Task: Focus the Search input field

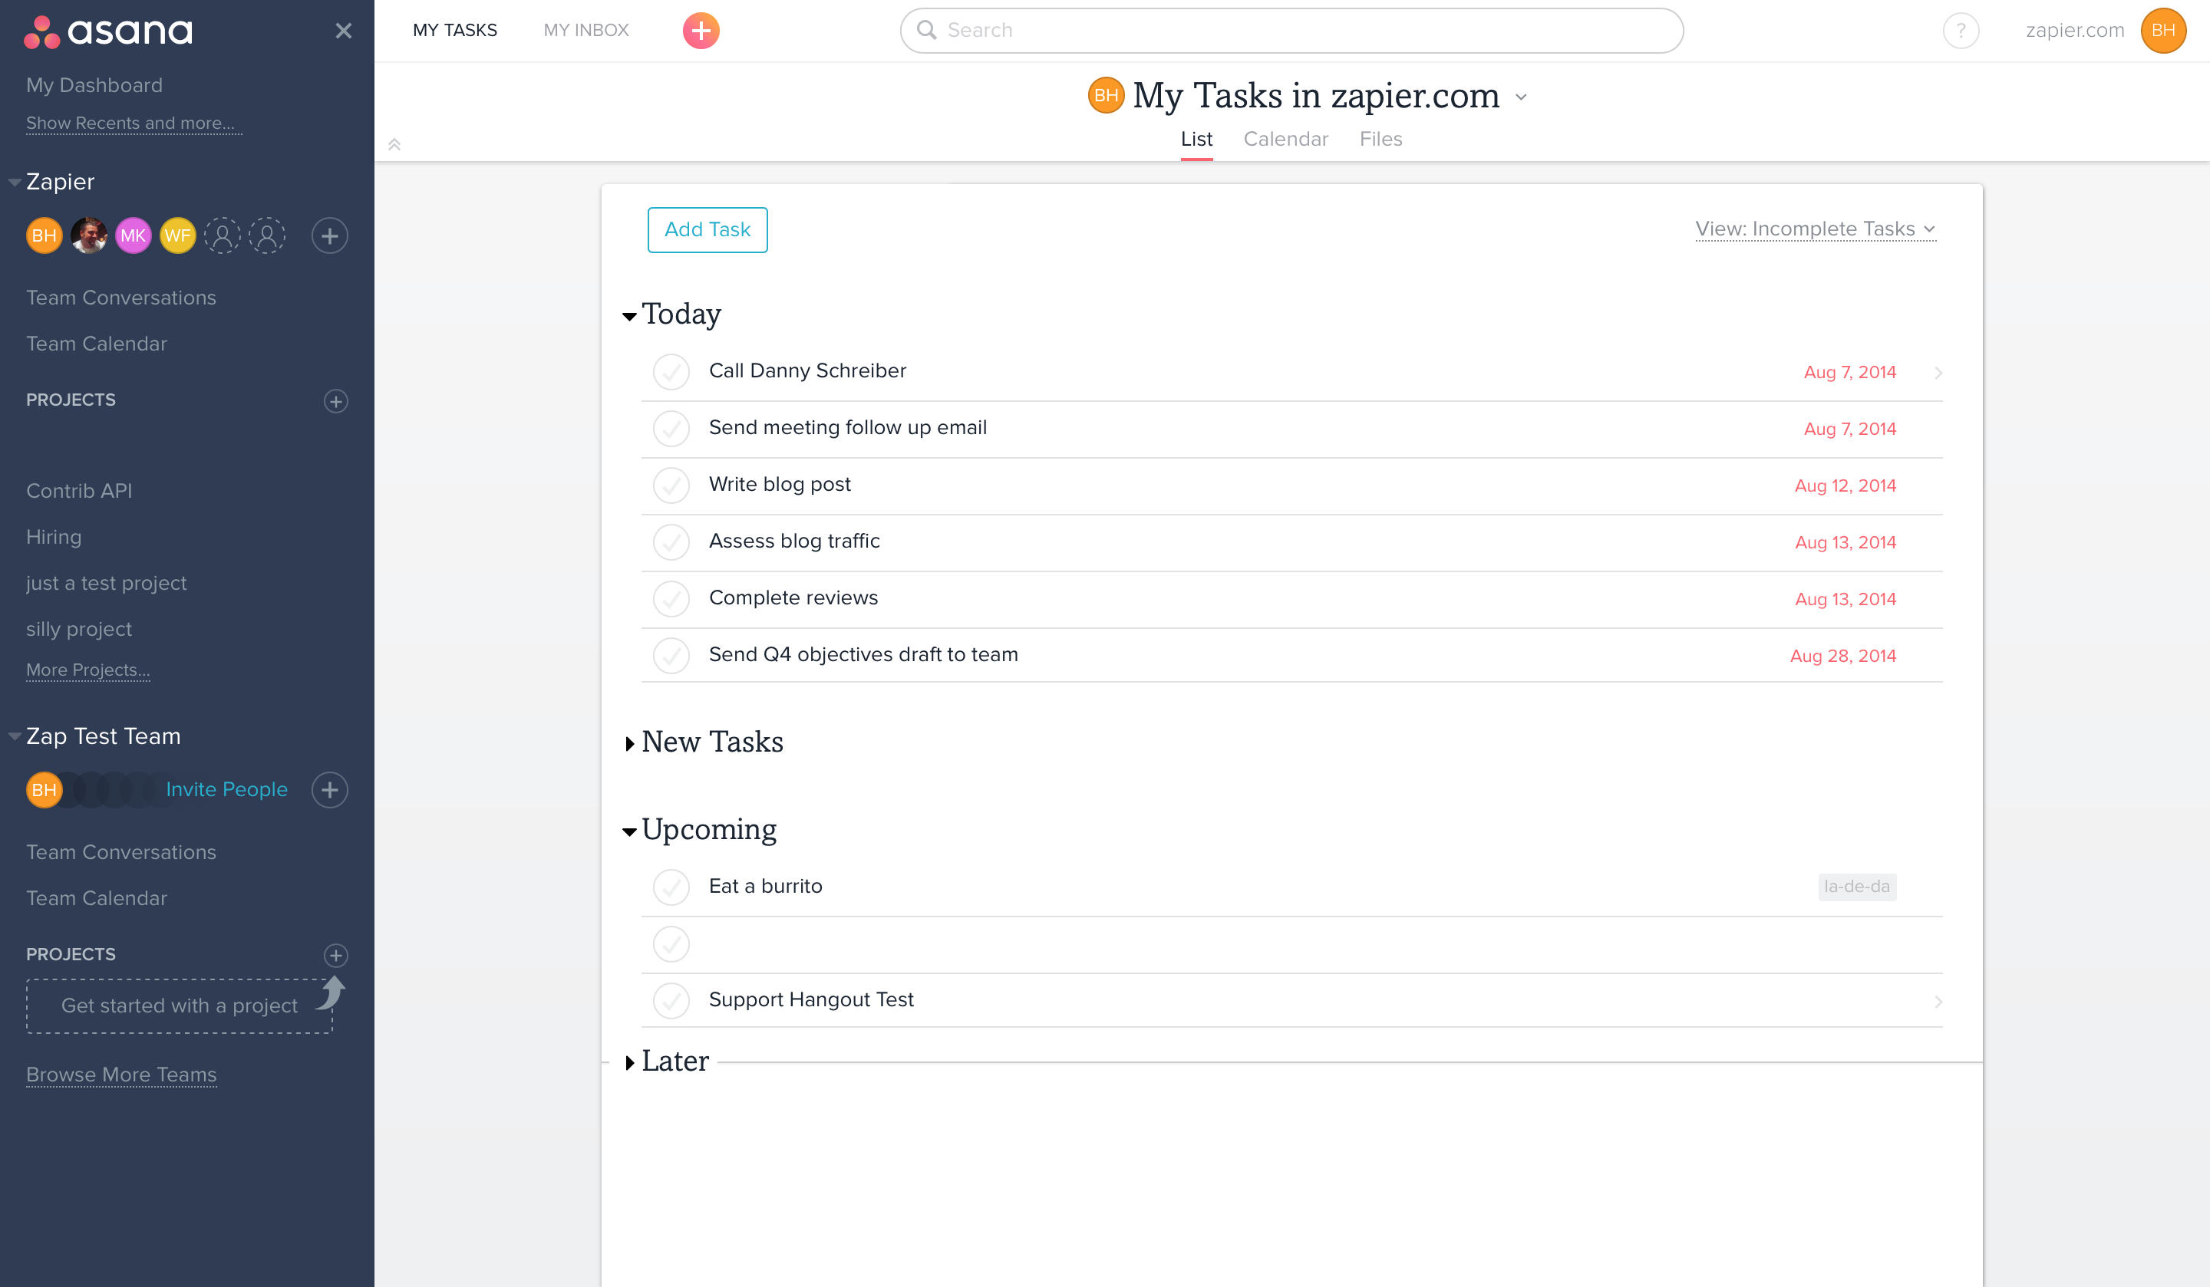Action: point(1291,31)
